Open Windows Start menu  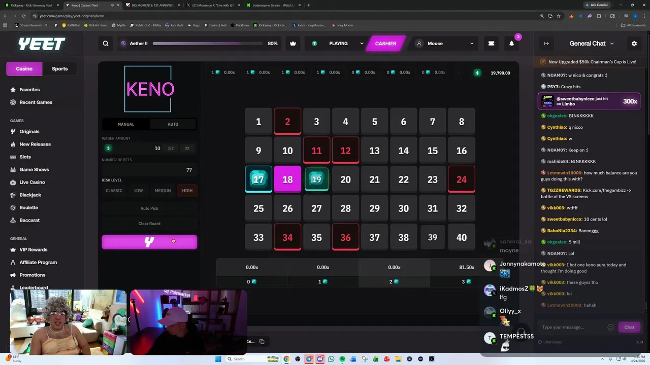click(x=218, y=359)
